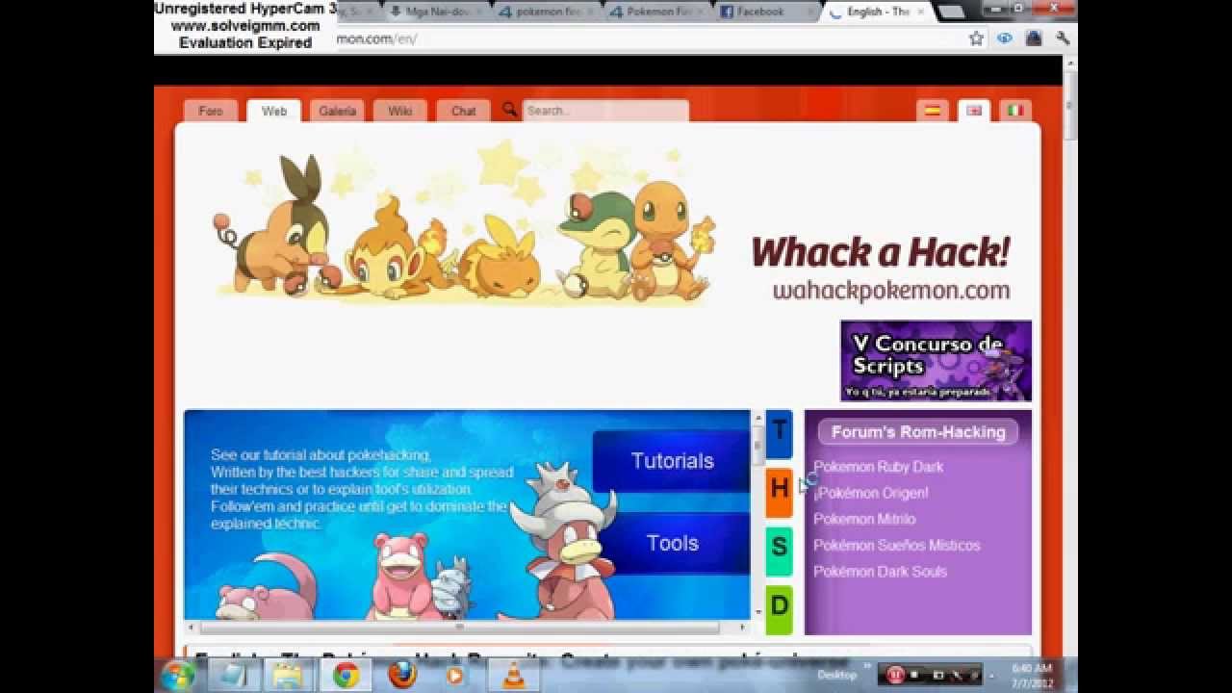The image size is (1232, 693).
Task: Click Forum's Rom-Hacking header button
Action: 918,432
